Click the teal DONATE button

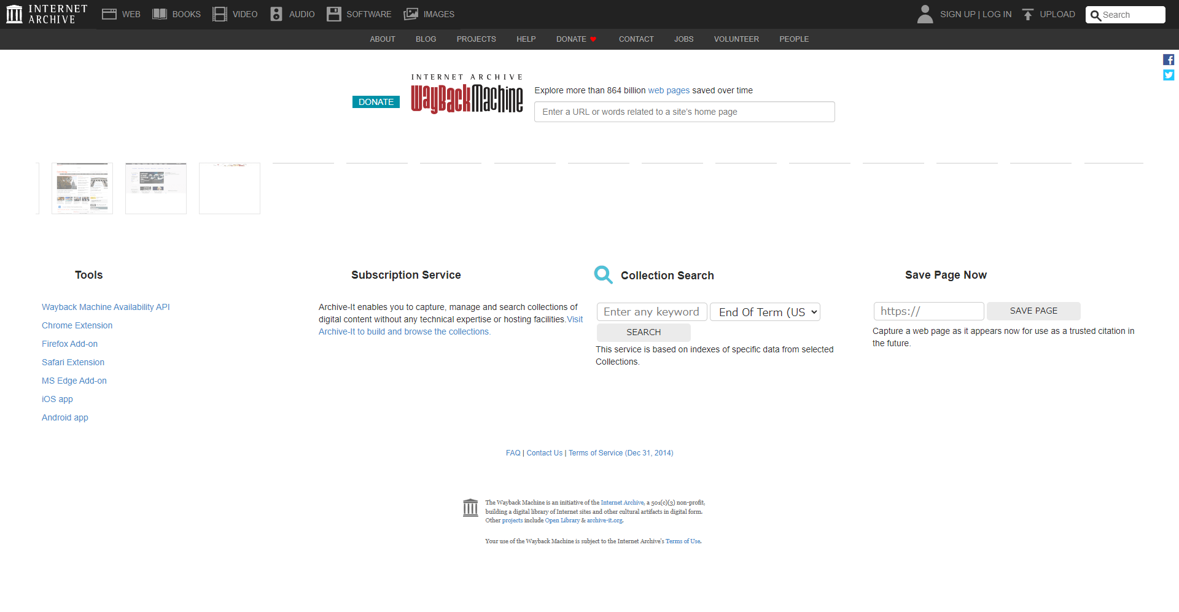[376, 102]
